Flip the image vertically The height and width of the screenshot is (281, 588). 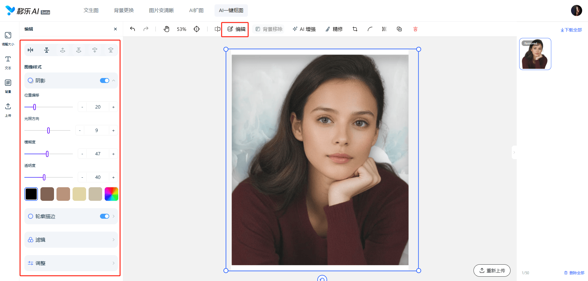pyautogui.click(x=47, y=50)
